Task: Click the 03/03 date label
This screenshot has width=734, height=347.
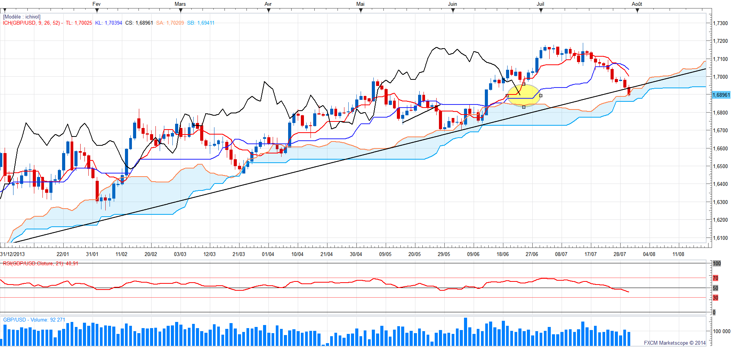Action: [x=180, y=254]
